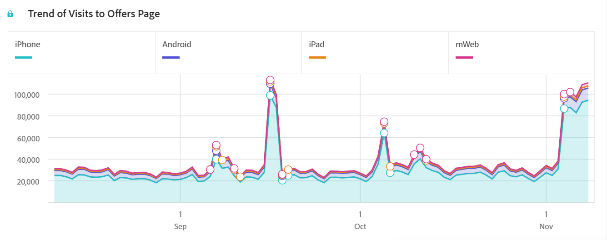Click the pink mWeb color swatch line
607x240 pixels.
click(464, 58)
